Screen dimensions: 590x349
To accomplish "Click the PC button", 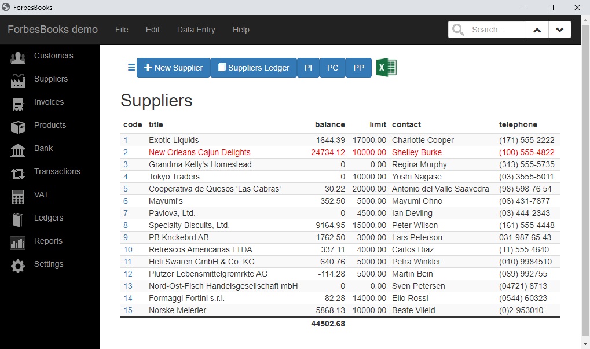I will [332, 68].
